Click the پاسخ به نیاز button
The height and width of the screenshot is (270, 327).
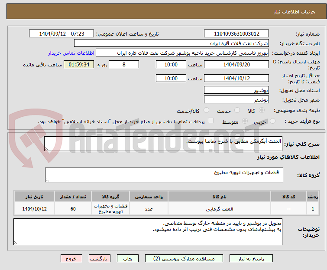[x=251, y=259]
